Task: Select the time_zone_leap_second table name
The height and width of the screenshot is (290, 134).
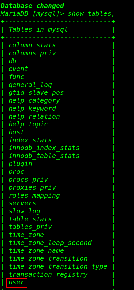Action: point(50,243)
